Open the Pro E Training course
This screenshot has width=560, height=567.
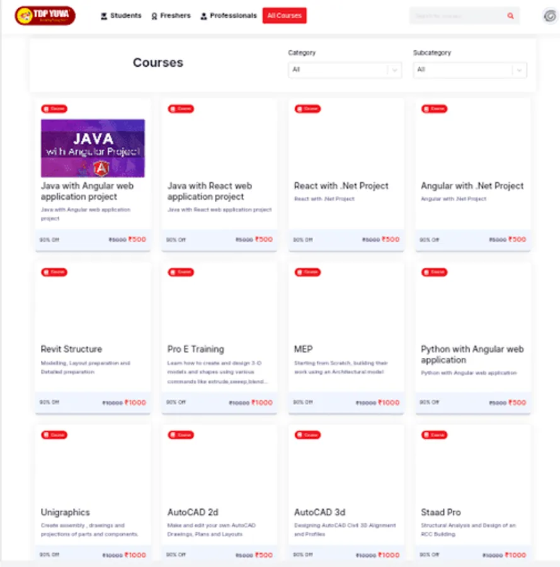click(x=195, y=349)
